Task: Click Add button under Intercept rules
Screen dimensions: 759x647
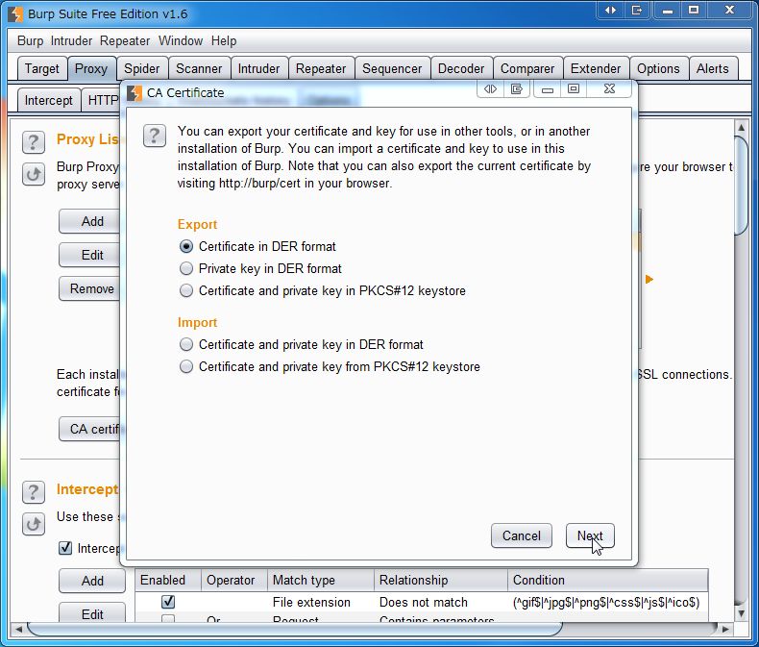Action: pyautogui.click(x=92, y=581)
